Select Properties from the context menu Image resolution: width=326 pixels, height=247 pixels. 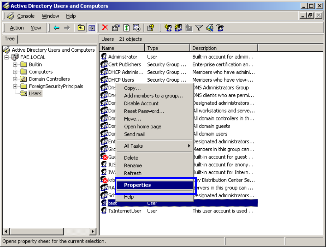[x=155, y=185]
